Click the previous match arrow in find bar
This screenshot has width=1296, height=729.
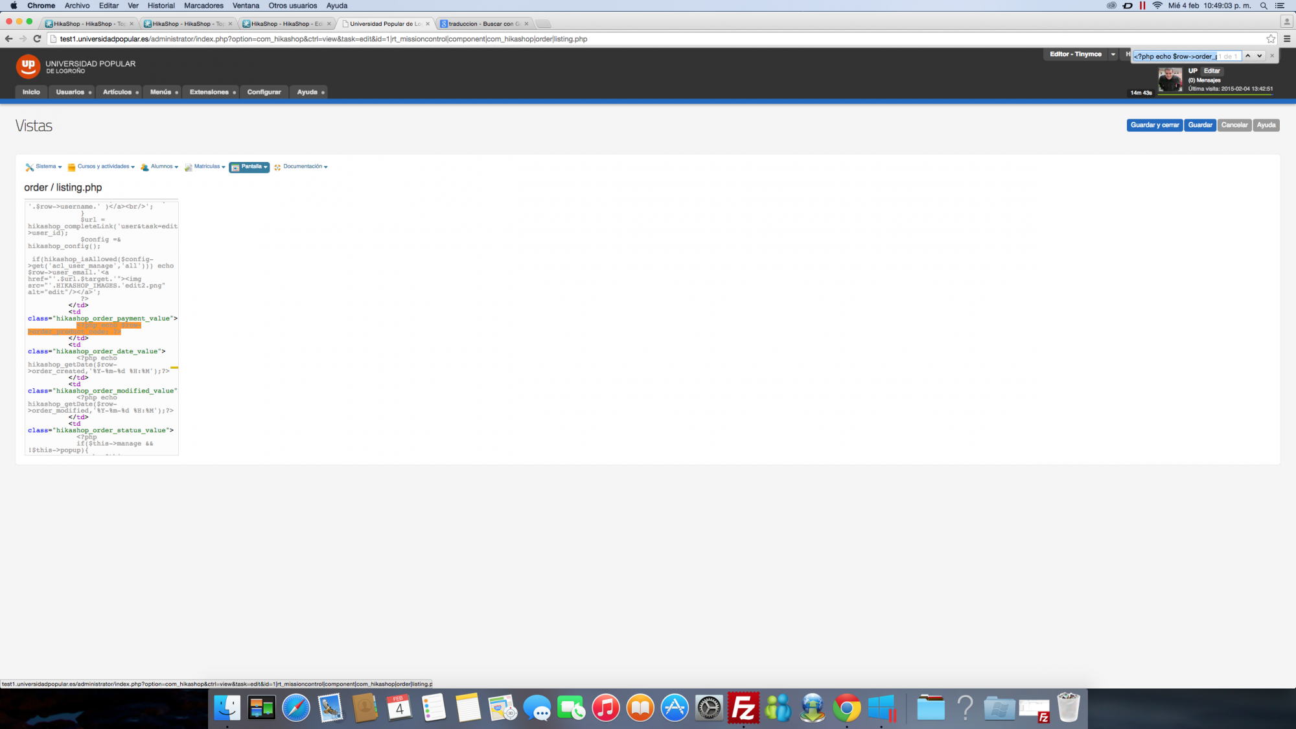[x=1247, y=56]
